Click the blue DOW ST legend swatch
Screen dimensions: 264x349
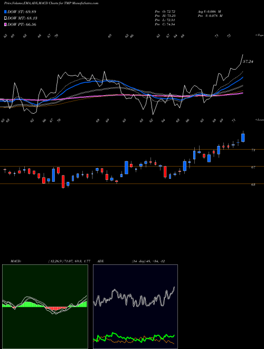tap(6, 12)
